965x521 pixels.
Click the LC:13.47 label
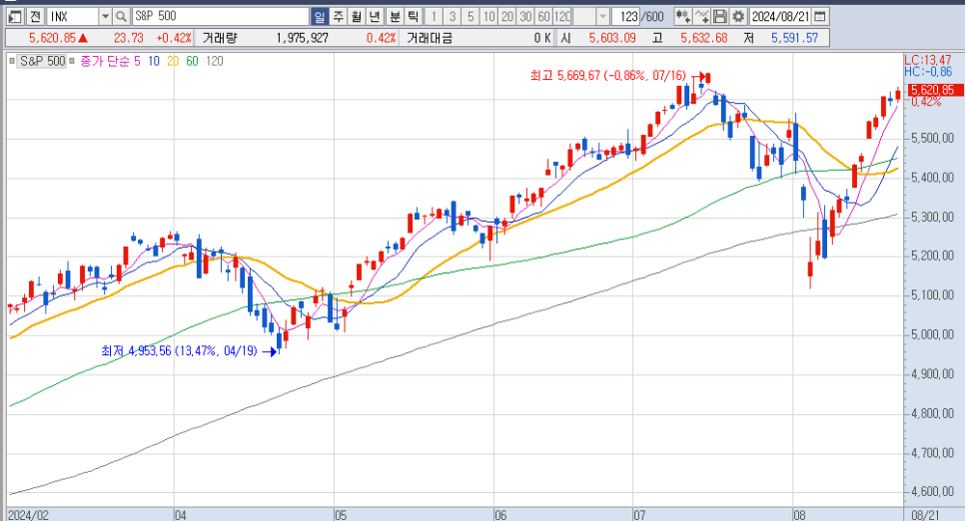927,60
